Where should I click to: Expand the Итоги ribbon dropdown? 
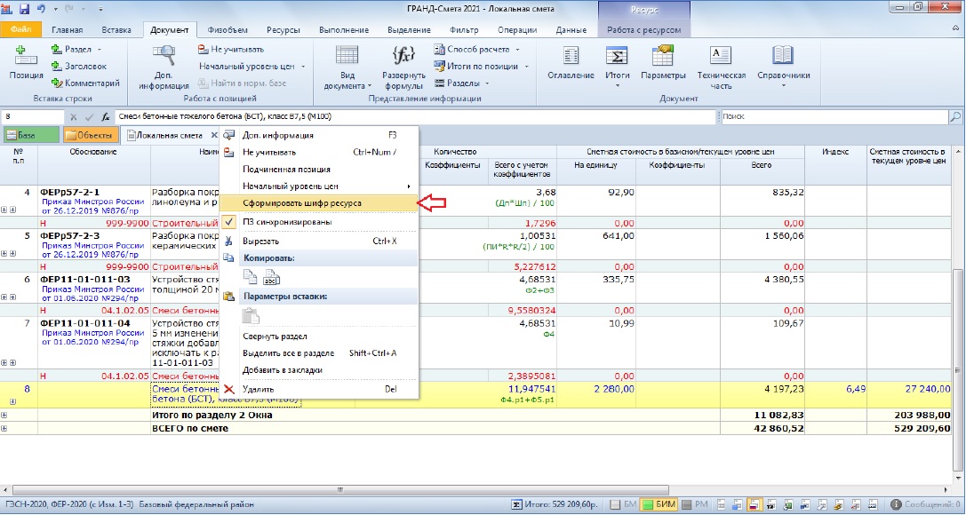[618, 85]
